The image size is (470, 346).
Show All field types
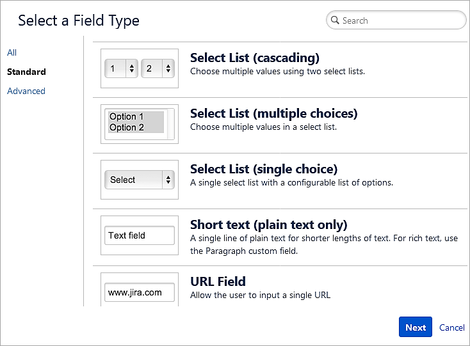click(x=12, y=52)
